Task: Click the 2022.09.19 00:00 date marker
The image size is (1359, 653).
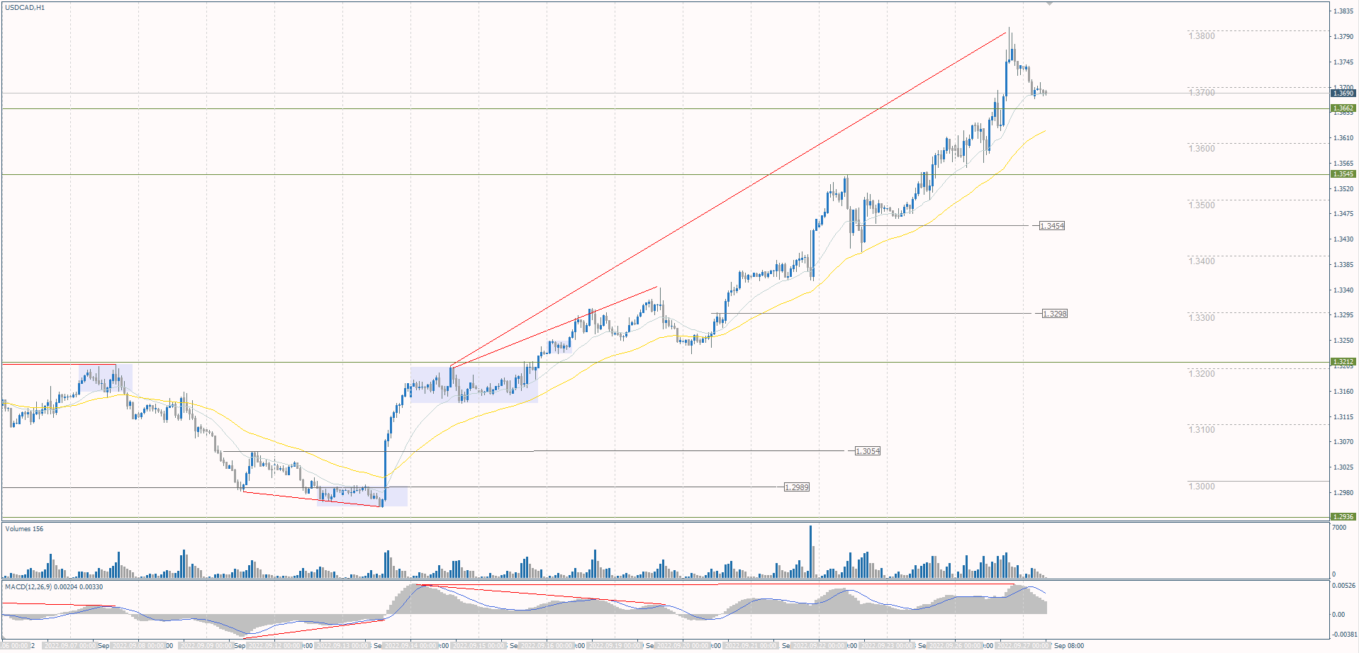Action: point(615,646)
